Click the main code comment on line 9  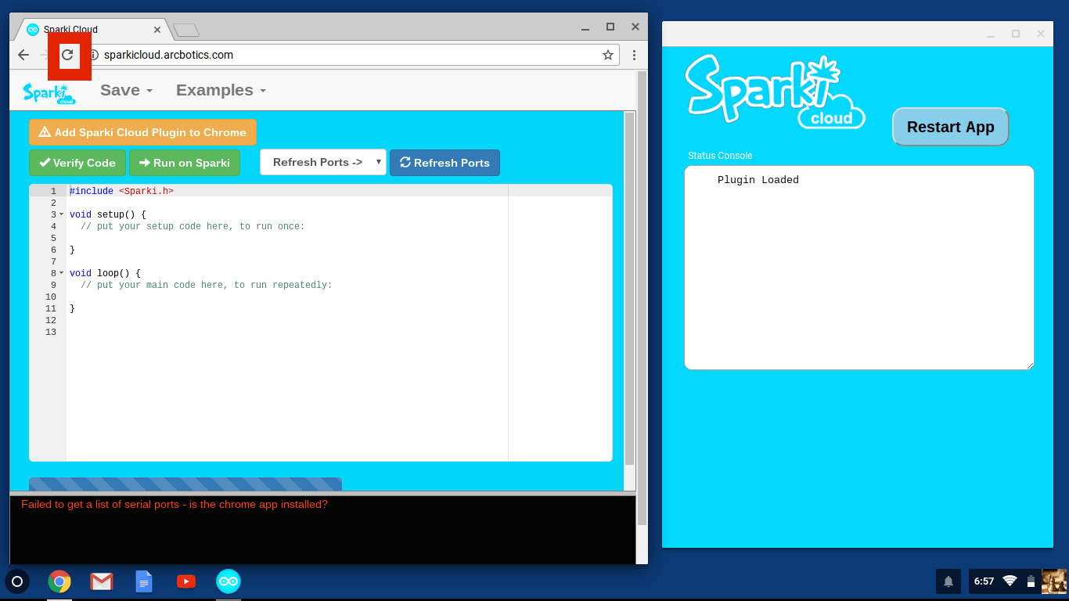coord(207,285)
